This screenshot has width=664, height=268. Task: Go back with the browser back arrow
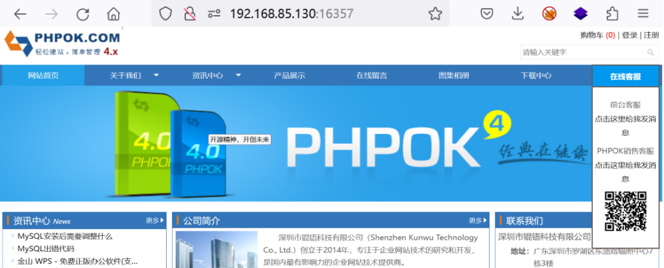[x=20, y=14]
